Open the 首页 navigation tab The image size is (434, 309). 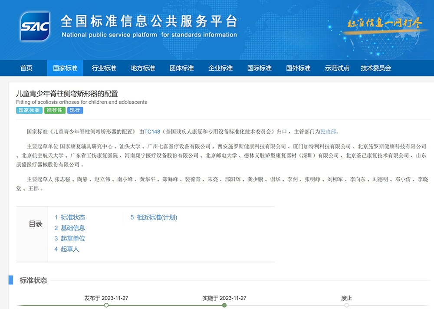[x=26, y=68]
